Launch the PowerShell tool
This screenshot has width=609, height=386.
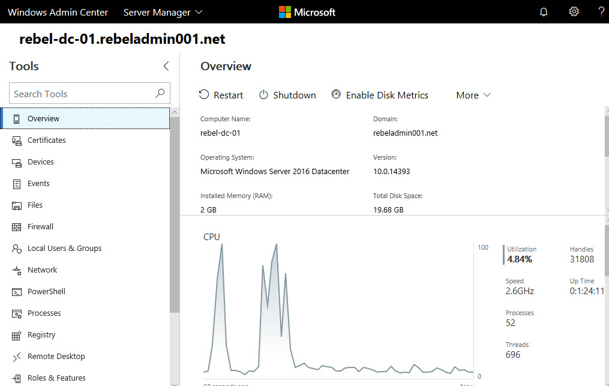point(85,292)
